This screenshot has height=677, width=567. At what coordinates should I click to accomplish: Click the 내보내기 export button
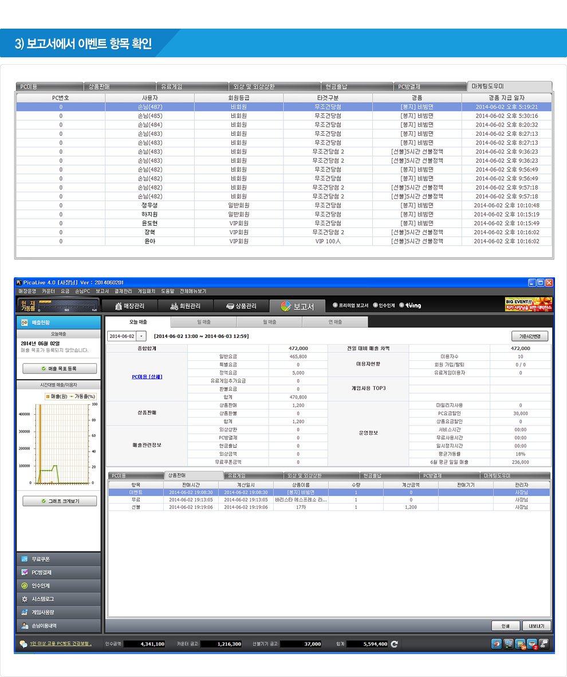(x=540, y=626)
